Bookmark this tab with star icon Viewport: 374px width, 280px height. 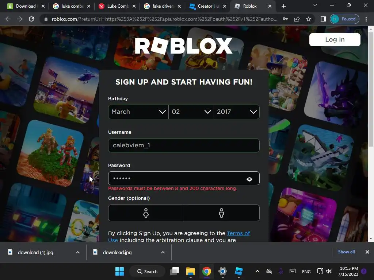pyautogui.click(x=309, y=19)
